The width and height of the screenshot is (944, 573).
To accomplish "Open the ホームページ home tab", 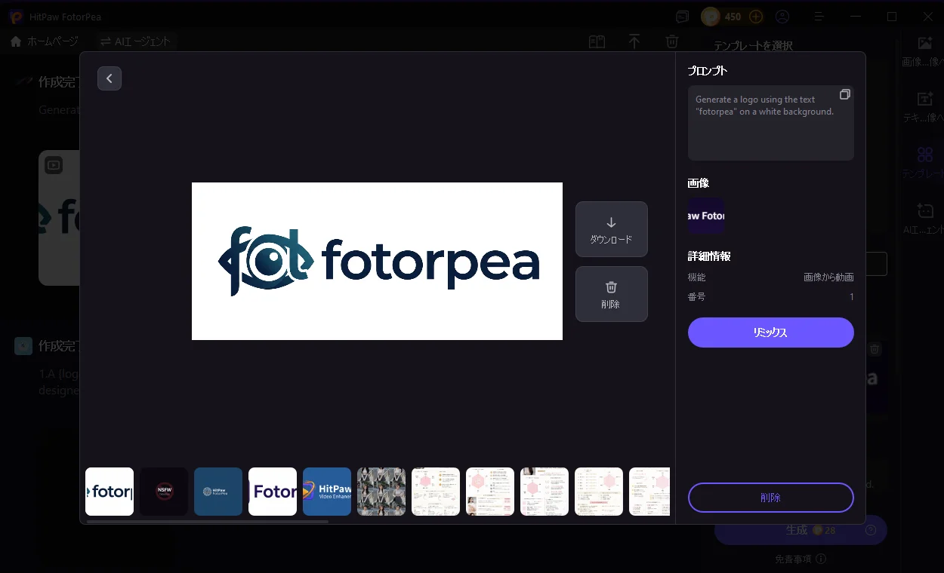I will [x=45, y=41].
